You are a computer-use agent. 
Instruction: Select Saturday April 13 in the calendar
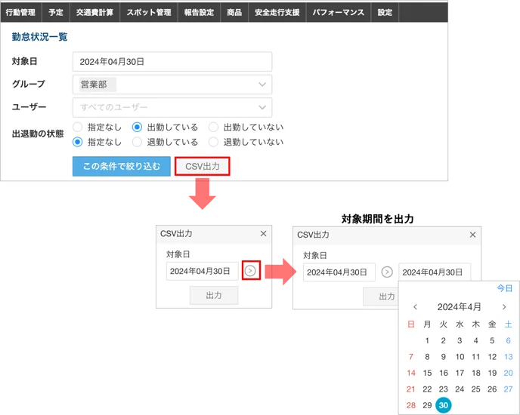509,357
